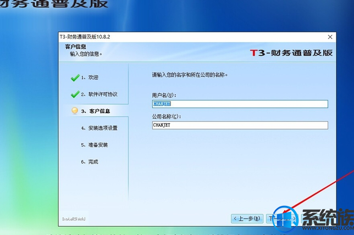
Task: Click the 上一步(B) back button
Action: coord(247,219)
